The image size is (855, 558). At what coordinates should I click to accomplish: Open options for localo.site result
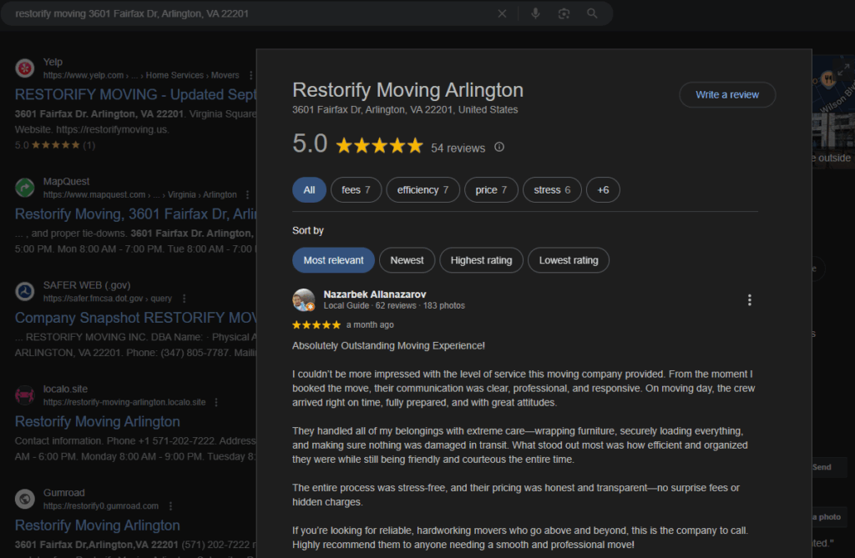point(215,402)
